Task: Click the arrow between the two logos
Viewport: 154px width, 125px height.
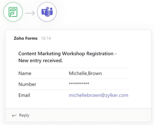Action: [30, 13]
